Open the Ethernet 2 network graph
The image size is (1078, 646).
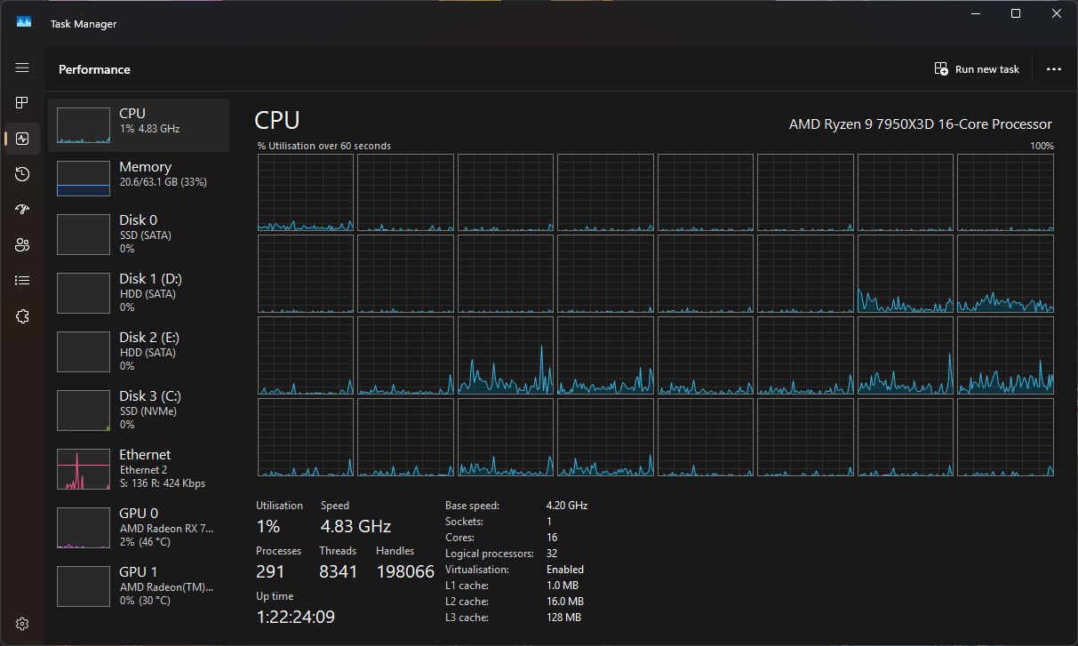[x=138, y=468]
